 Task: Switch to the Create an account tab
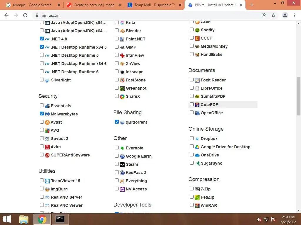tap(94, 5)
